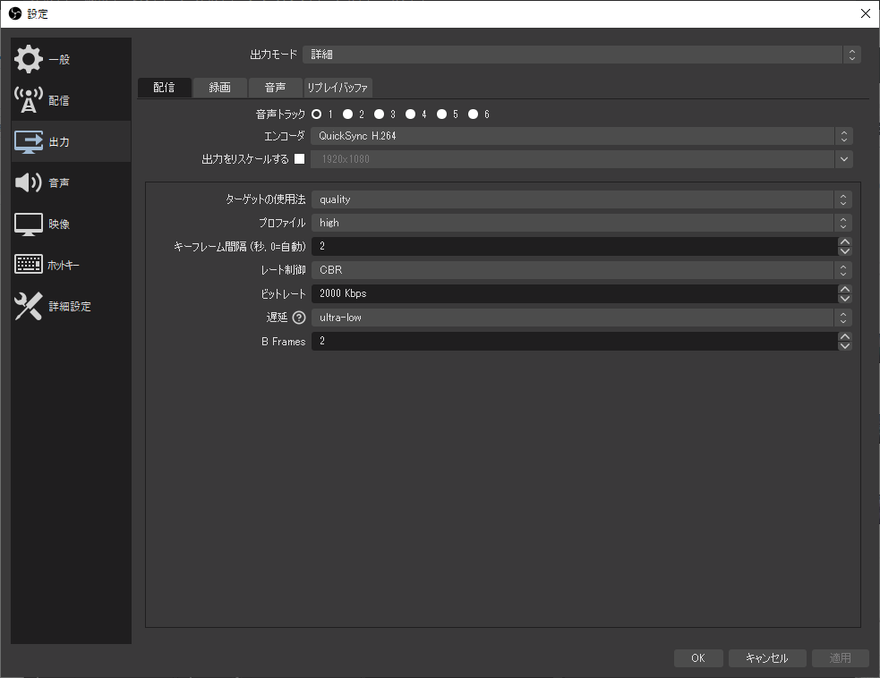The height and width of the screenshot is (678, 880).
Task: Select audio track 6 radio button
Action: pyautogui.click(x=474, y=114)
